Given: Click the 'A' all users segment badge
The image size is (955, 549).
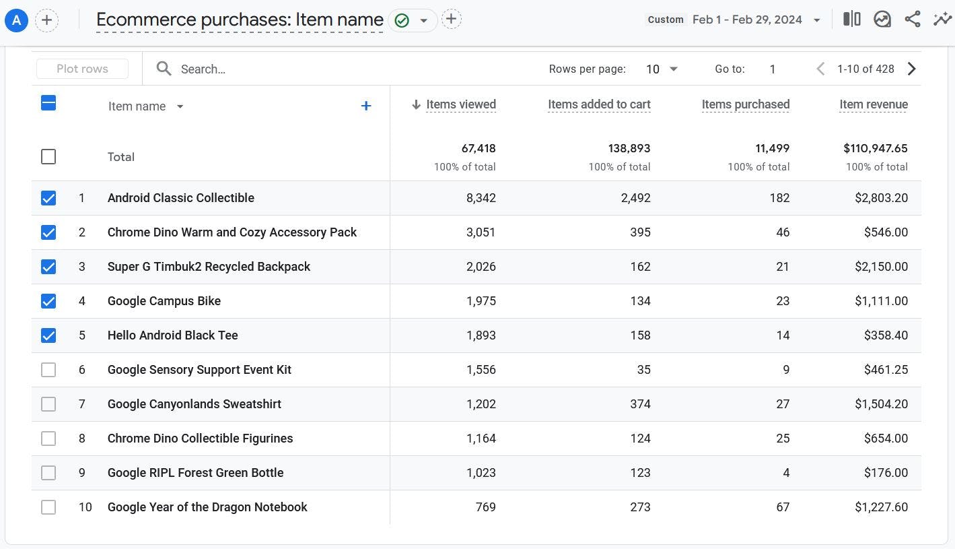Looking at the screenshot, I should click(16, 20).
